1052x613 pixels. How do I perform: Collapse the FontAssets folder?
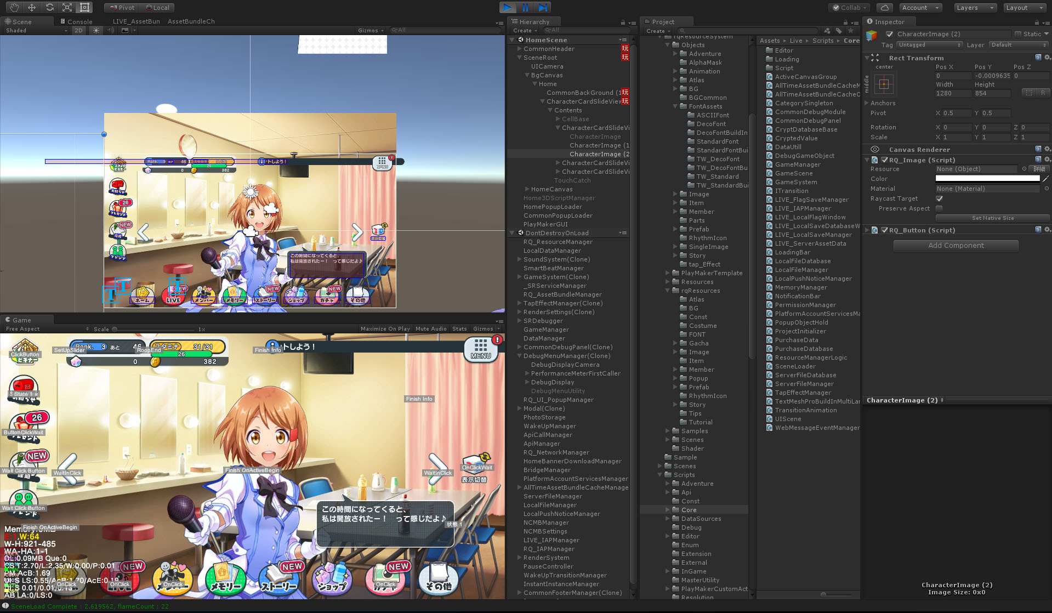pos(675,106)
